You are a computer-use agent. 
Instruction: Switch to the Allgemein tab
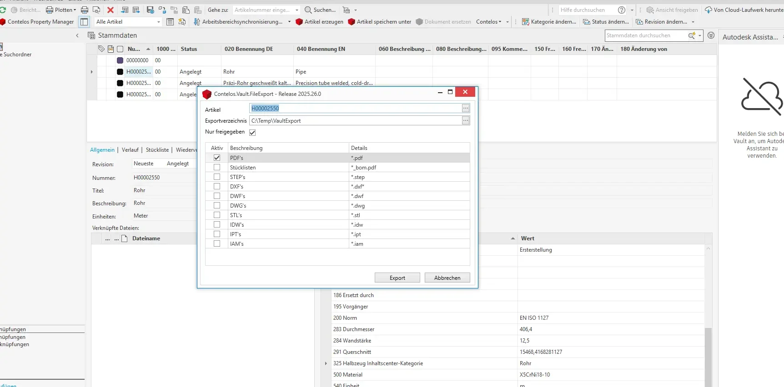pos(102,149)
